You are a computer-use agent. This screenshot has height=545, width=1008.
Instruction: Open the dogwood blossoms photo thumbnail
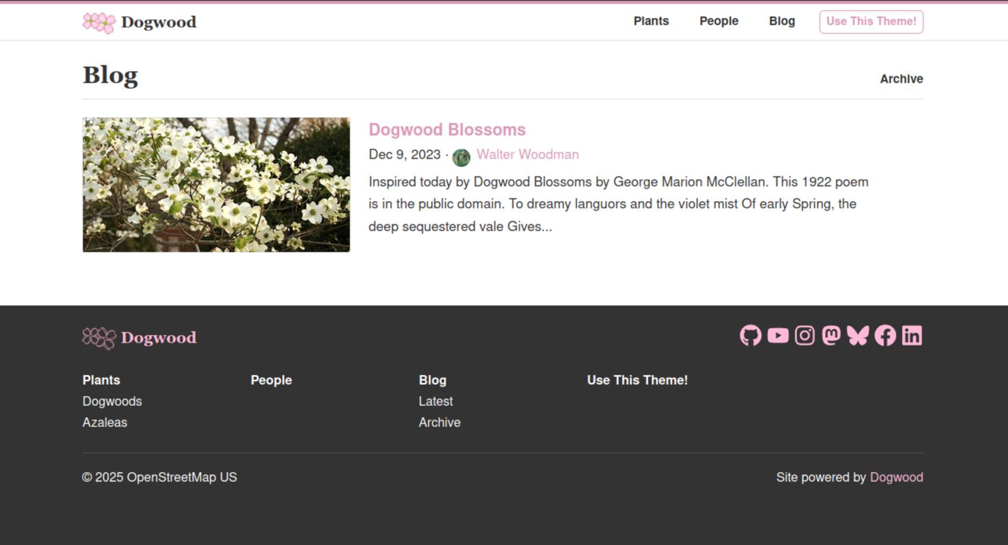[x=216, y=185]
